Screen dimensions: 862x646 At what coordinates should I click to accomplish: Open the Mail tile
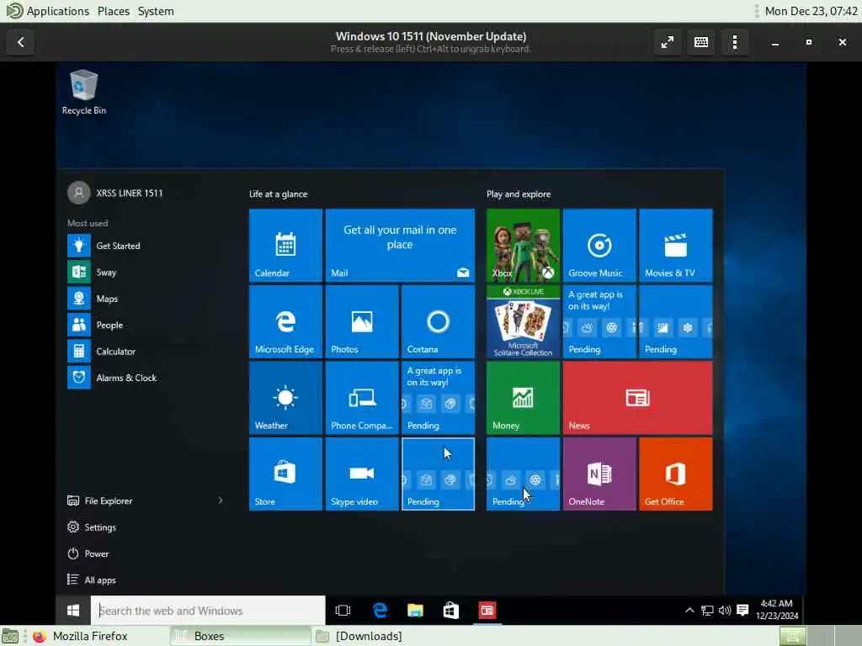point(400,245)
